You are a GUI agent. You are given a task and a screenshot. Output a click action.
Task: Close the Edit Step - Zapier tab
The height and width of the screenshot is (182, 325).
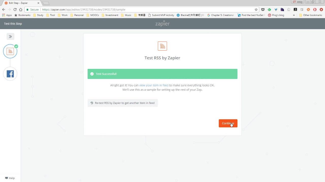click(x=38, y=3)
